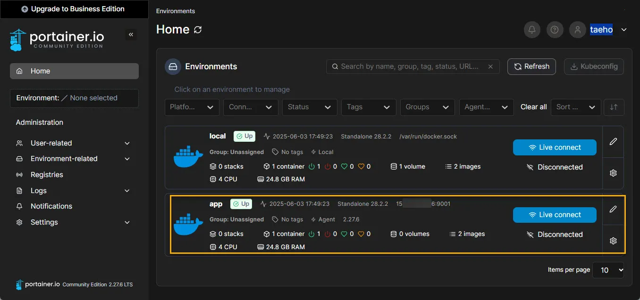Clear search field with the X icon
Screen dimensions: 640x300
coord(490,66)
